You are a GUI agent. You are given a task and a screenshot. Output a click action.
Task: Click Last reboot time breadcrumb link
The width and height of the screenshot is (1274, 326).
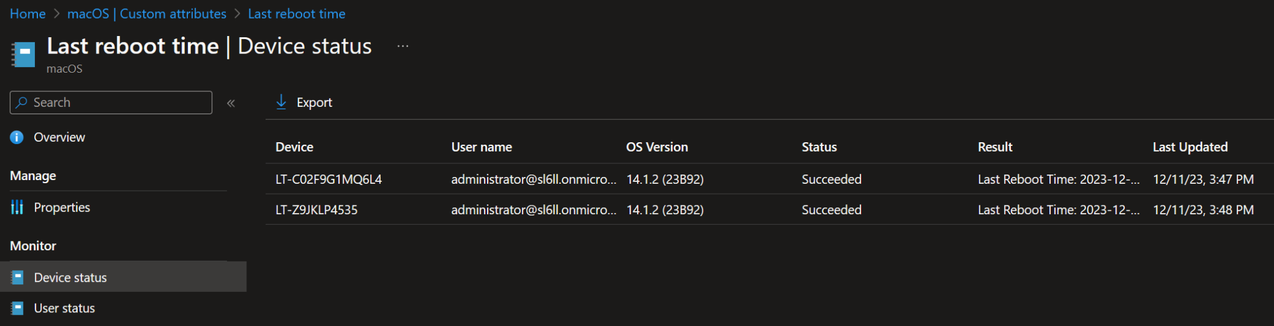[297, 14]
